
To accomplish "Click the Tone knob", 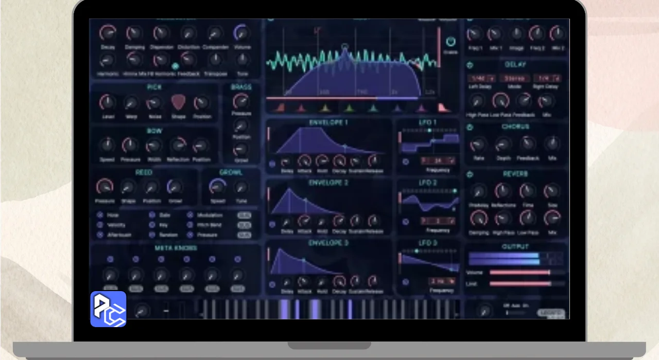I will click(x=242, y=60).
